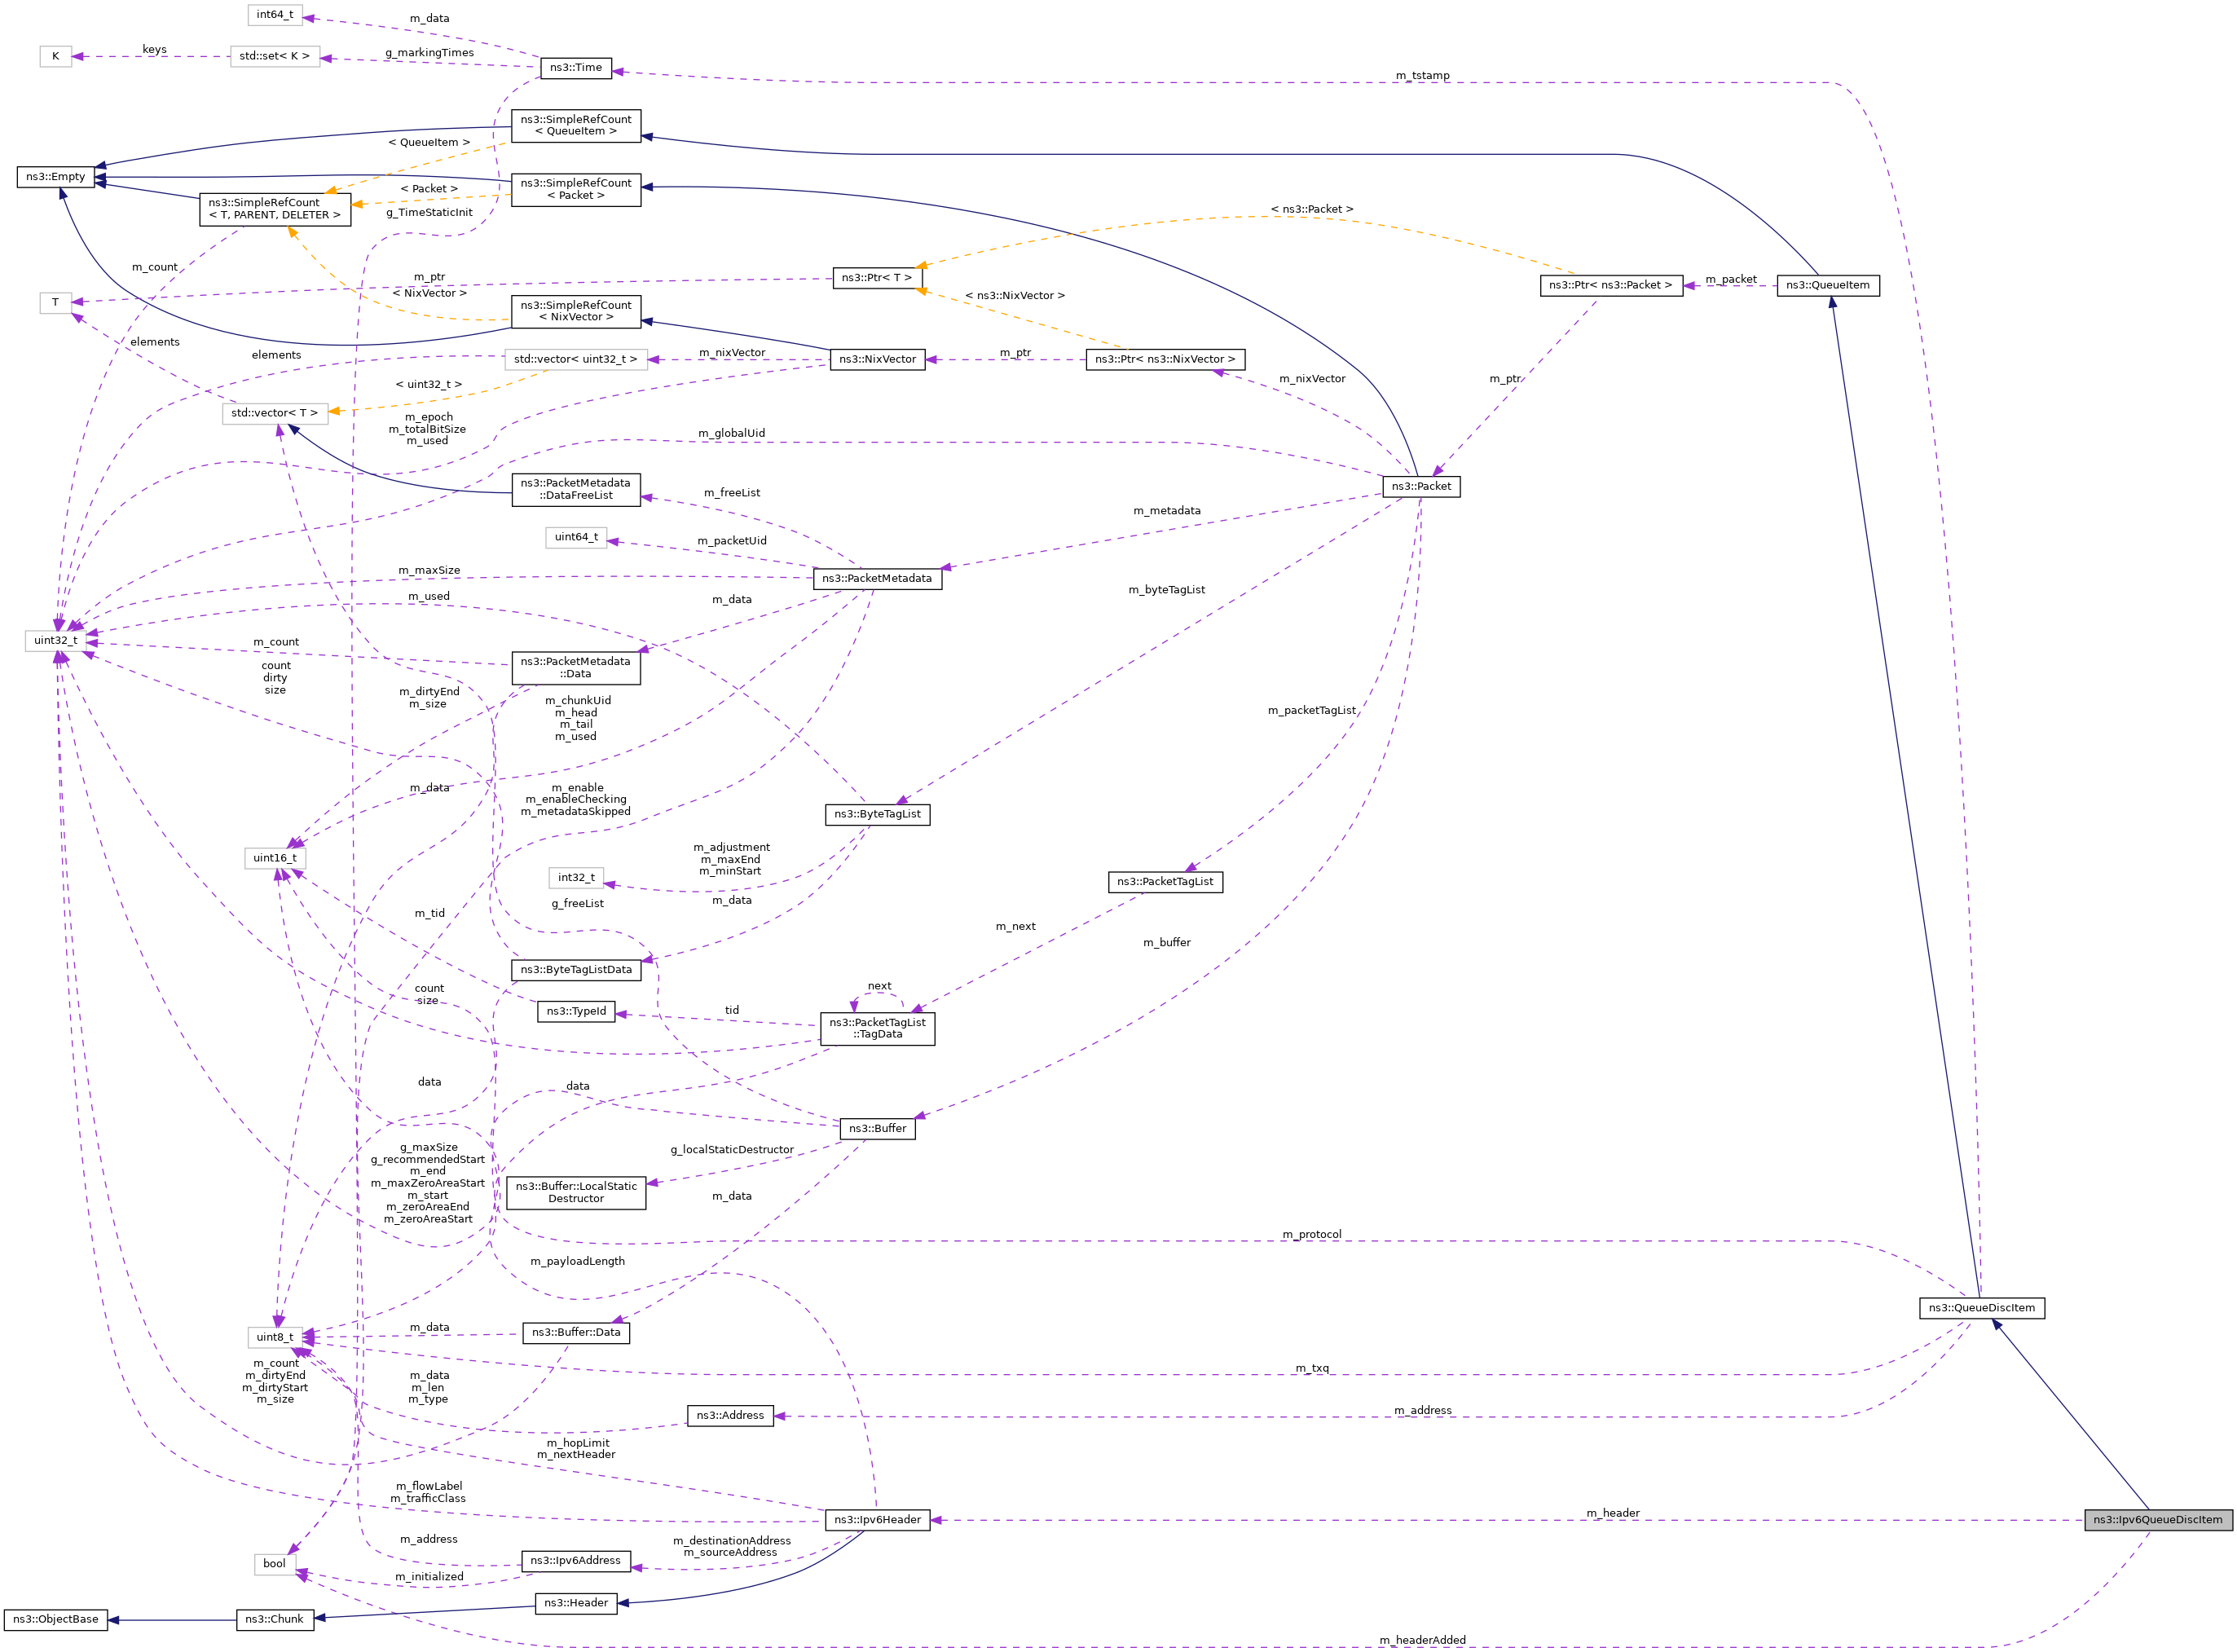Screen dimensions: 2237x1652
Task: Click the K template node
Action: pos(55,57)
